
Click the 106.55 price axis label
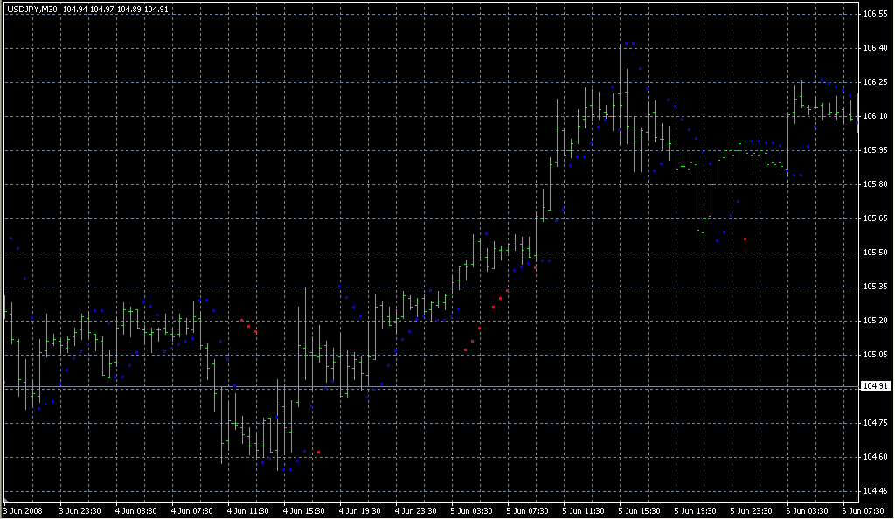875,14
